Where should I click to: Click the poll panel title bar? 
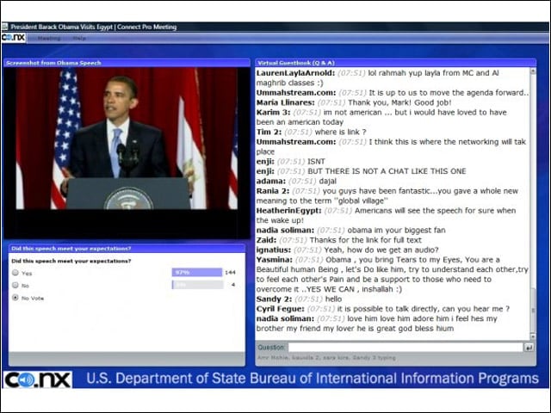(x=127, y=249)
